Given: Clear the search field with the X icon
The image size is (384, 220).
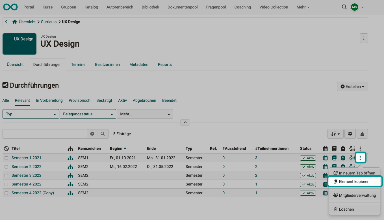Looking at the screenshot, I should tap(92, 133).
